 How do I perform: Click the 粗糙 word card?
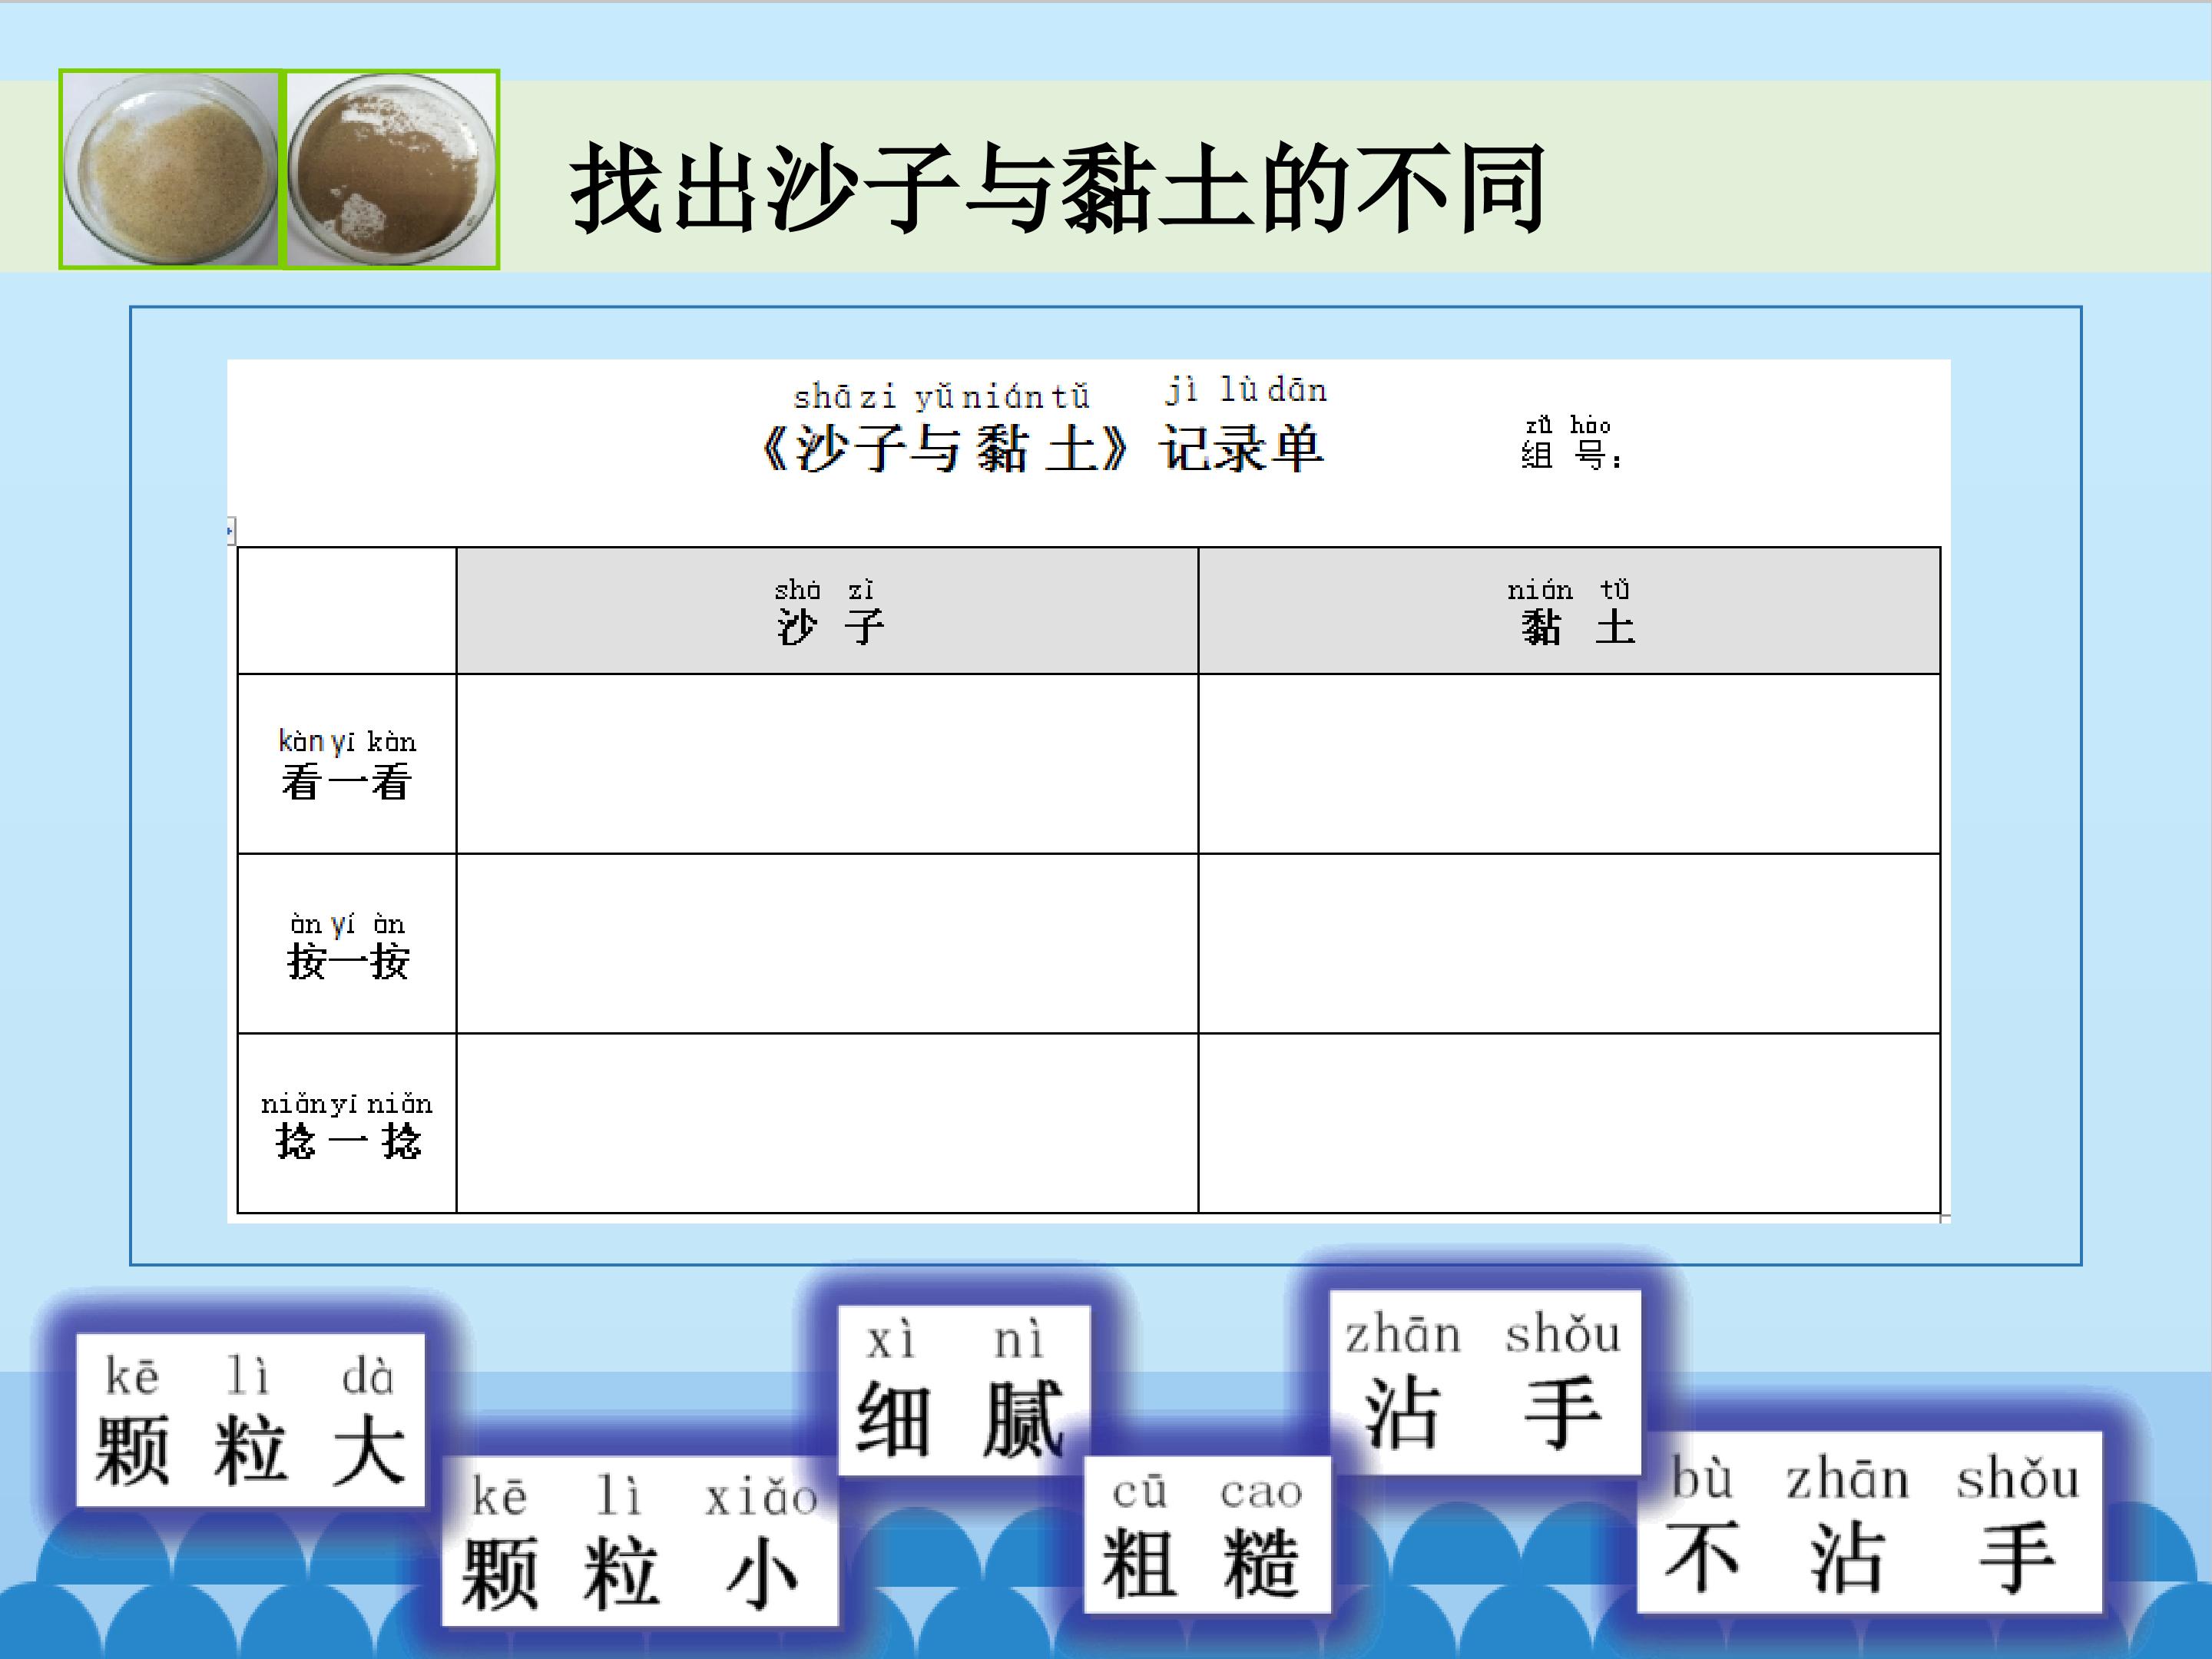(1206, 1535)
